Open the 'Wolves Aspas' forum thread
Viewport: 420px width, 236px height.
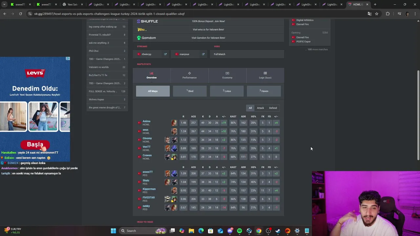point(107,99)
